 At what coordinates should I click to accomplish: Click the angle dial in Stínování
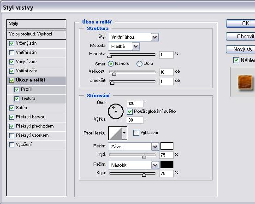[x=116, y=111]
